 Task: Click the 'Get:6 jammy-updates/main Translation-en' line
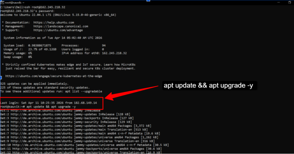point(74,129)
